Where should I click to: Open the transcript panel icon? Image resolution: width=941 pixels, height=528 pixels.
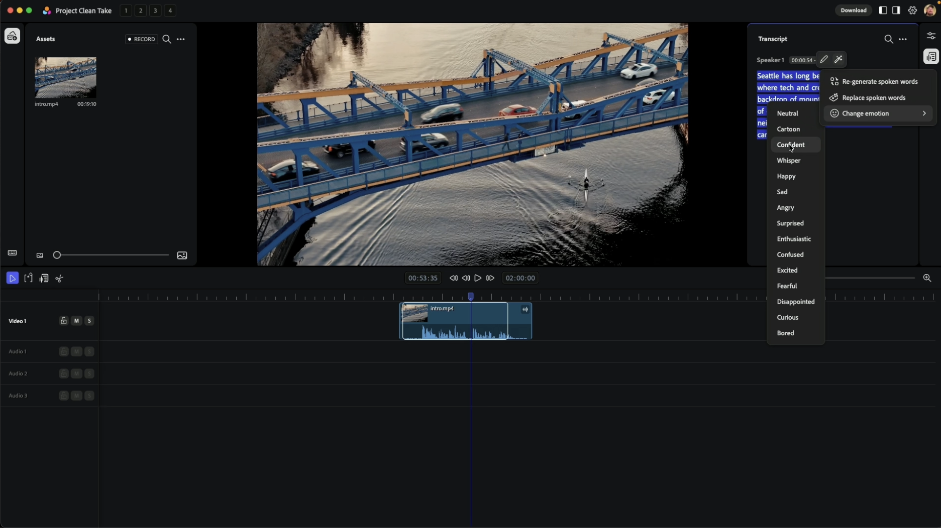(x=930, y=57)
